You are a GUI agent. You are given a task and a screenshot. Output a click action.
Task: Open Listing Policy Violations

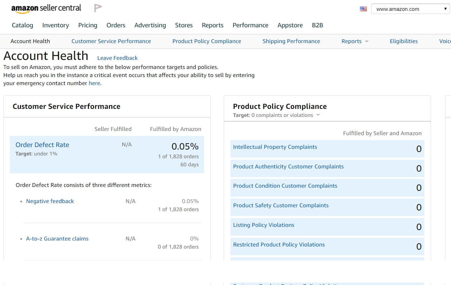click(264, 225)
